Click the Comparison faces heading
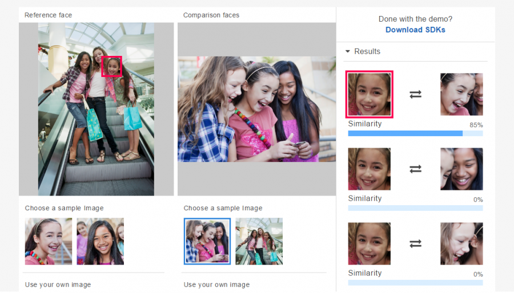Image resolution: width=514 pixels, height=293 pixels. pos(211,15)
